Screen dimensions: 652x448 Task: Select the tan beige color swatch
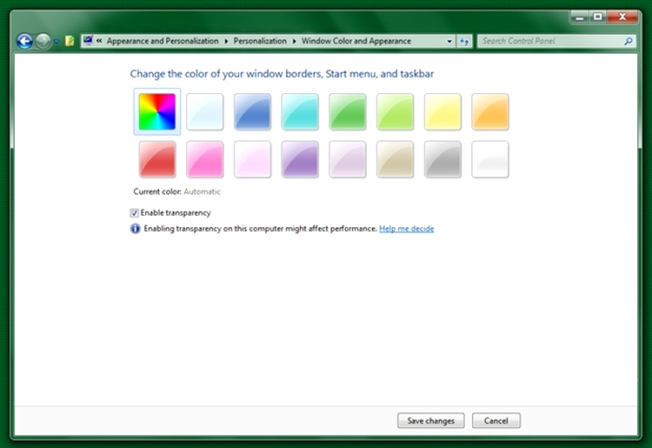[x=395, y=159]
